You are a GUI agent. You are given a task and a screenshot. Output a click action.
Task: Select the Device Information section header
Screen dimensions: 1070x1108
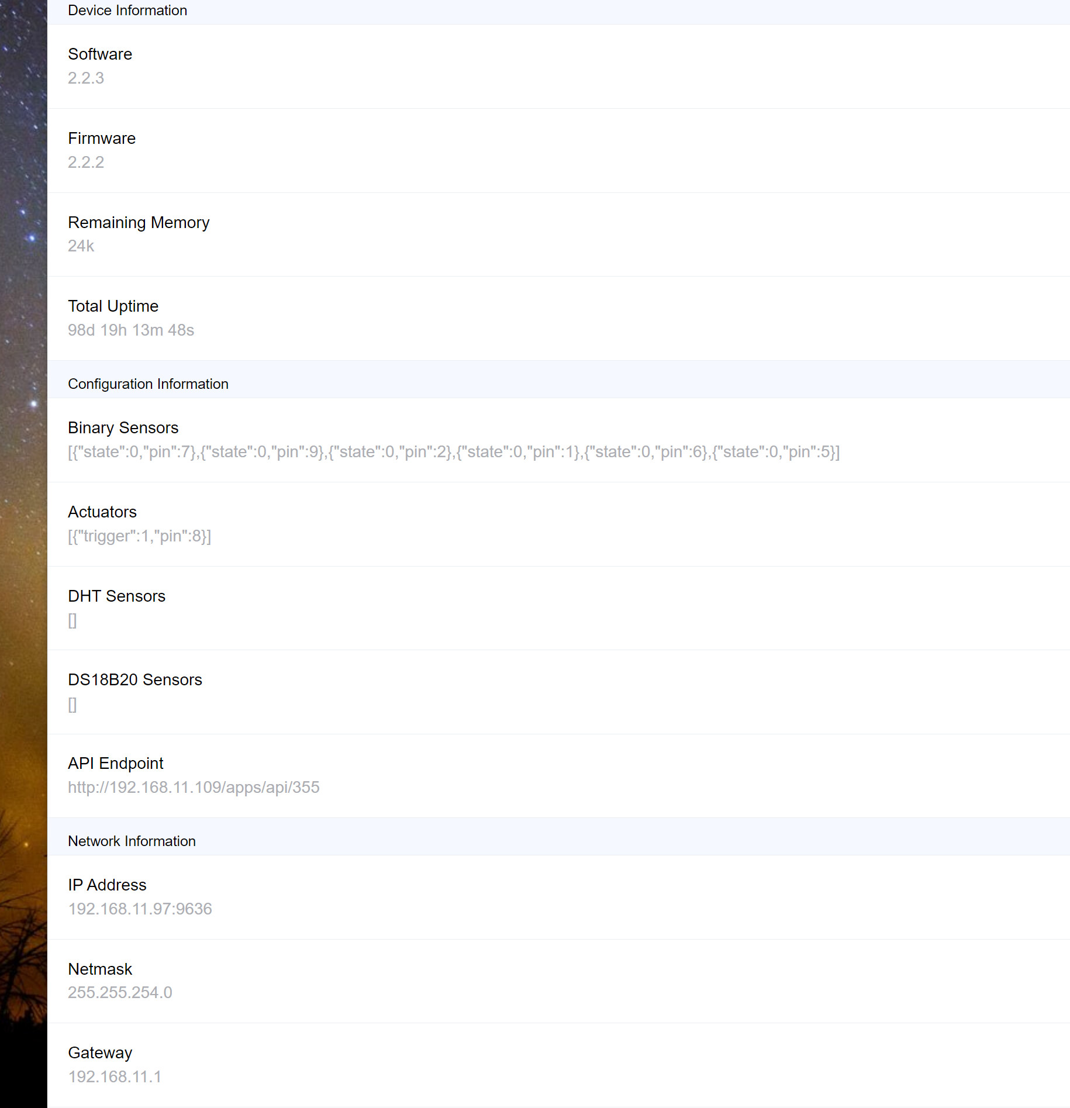pyautogui.click(x=127, y=10)
